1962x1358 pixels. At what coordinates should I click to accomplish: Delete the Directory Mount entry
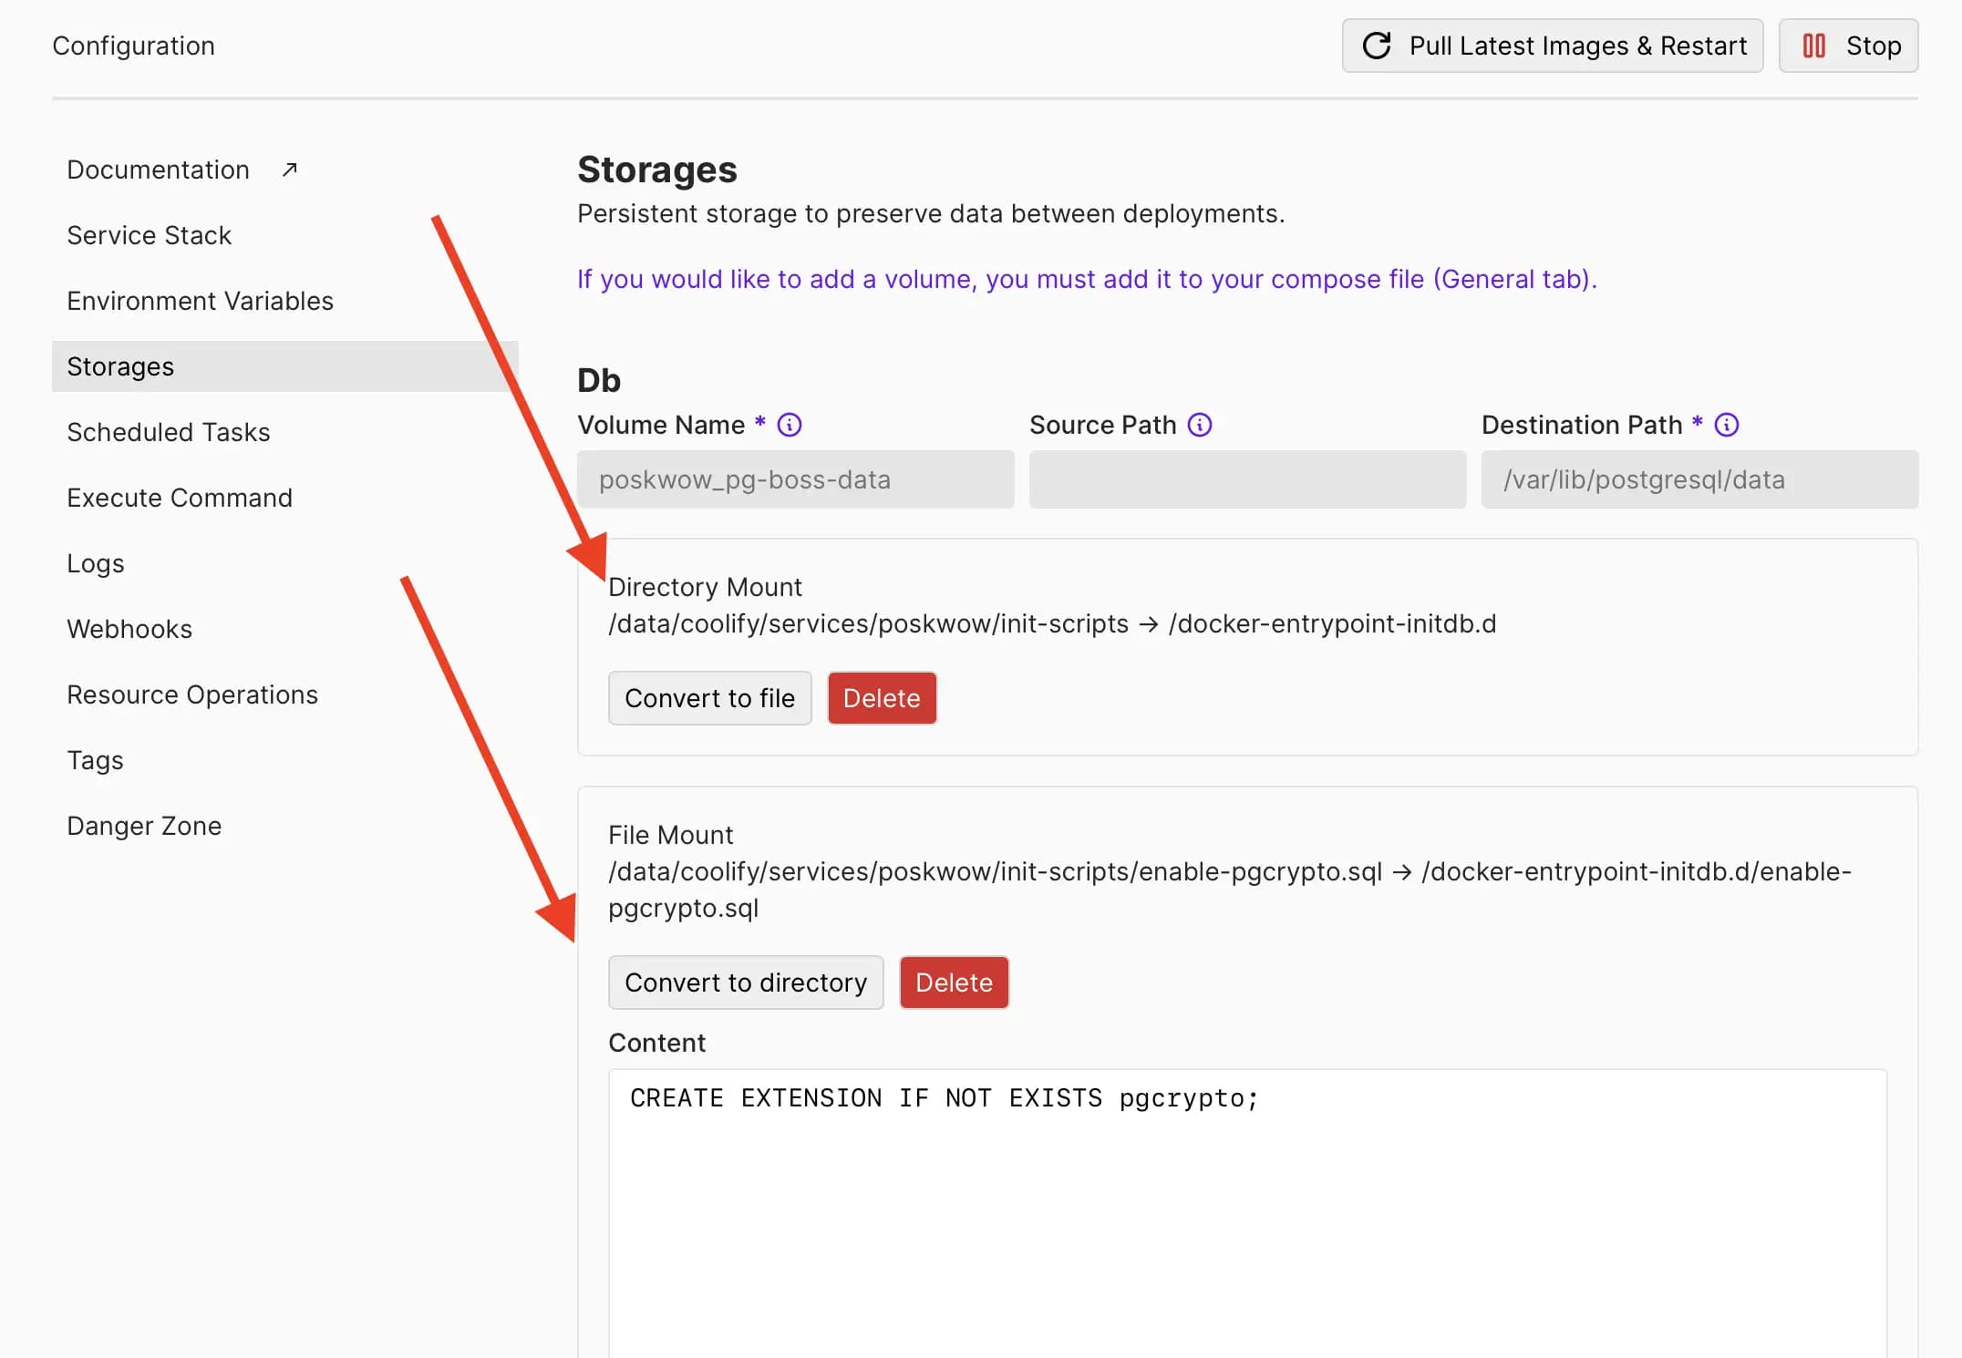[881, 698]
